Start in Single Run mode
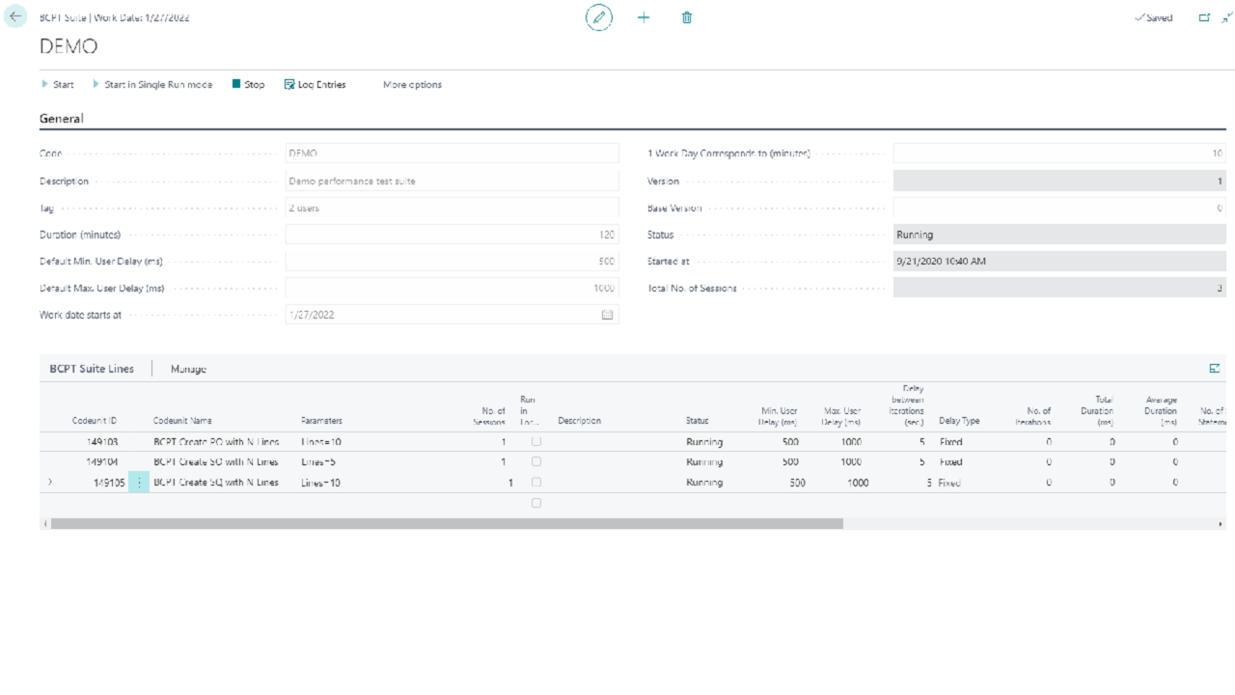The width and height of the screenshot is (1235, 695). click(x=152, y=85)
